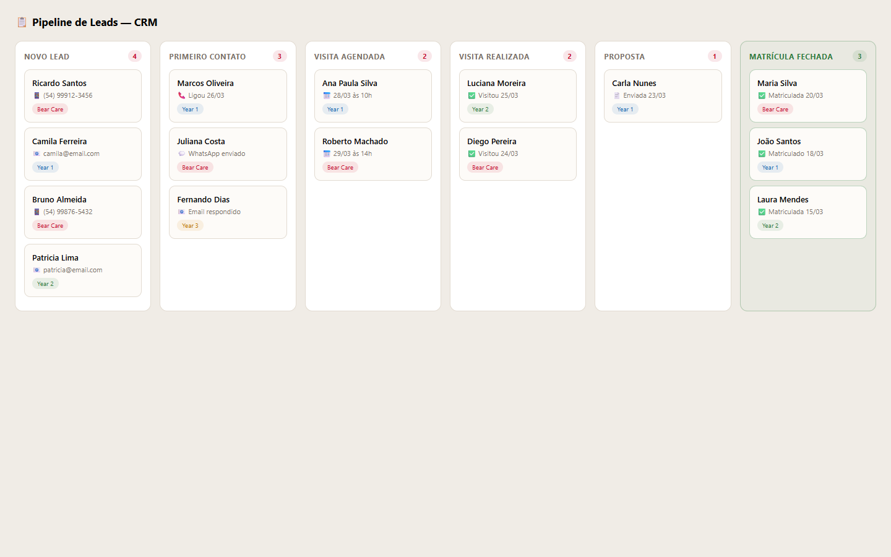Select the Laura Mendes card
891x557 pixels.
(808, 212)
